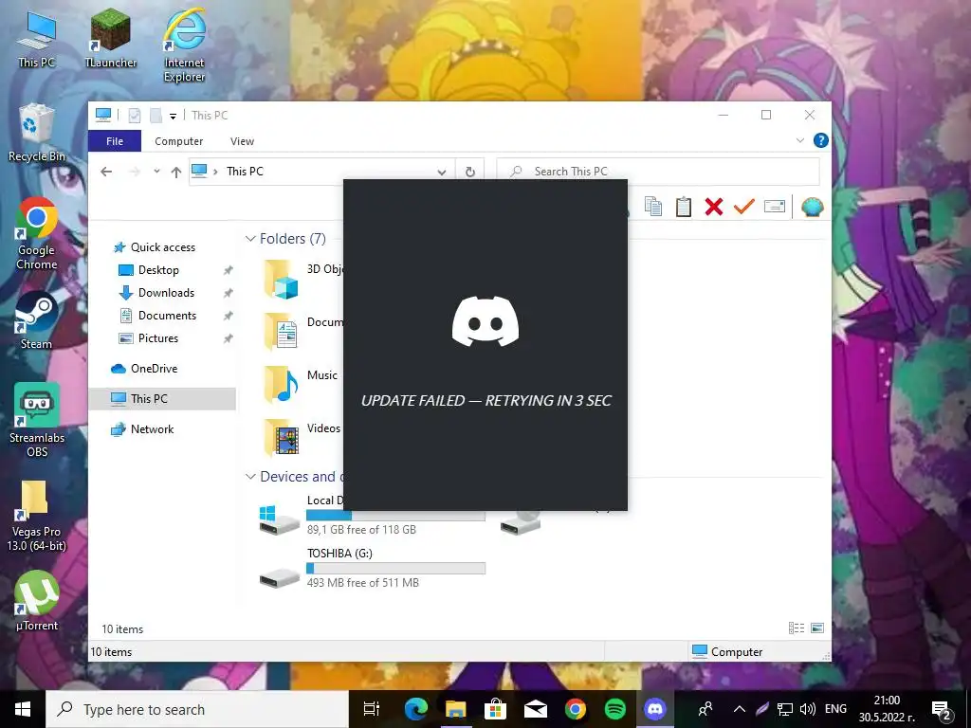Click the chevron before This PC in address bar

(x=215, y=172)
